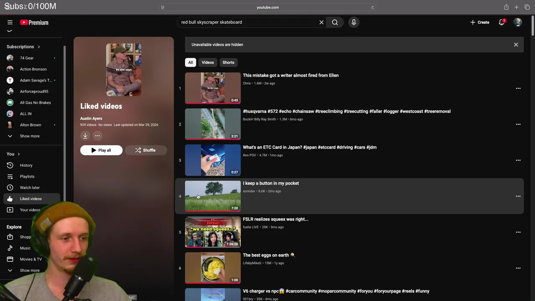535x301 pixels.
Task: Open Safari share icon
Action: pyautogui.click(x=506, y=7)
